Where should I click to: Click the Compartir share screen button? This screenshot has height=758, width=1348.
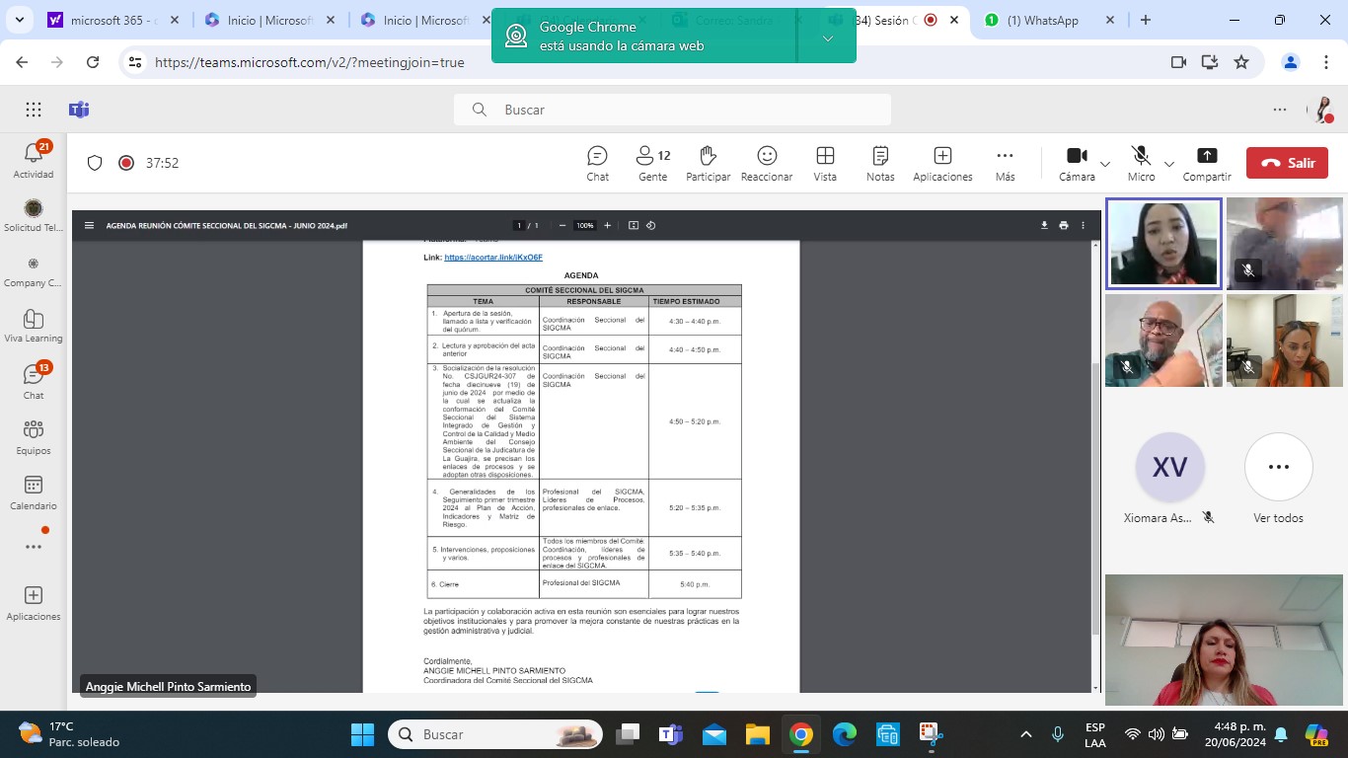tap(1207, 164)
